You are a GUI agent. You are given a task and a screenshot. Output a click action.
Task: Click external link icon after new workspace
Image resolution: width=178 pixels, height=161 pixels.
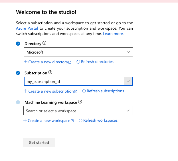(72, 121)
